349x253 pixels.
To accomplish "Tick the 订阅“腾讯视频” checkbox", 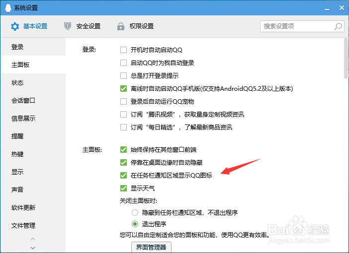I will click(x=123, y=114).
